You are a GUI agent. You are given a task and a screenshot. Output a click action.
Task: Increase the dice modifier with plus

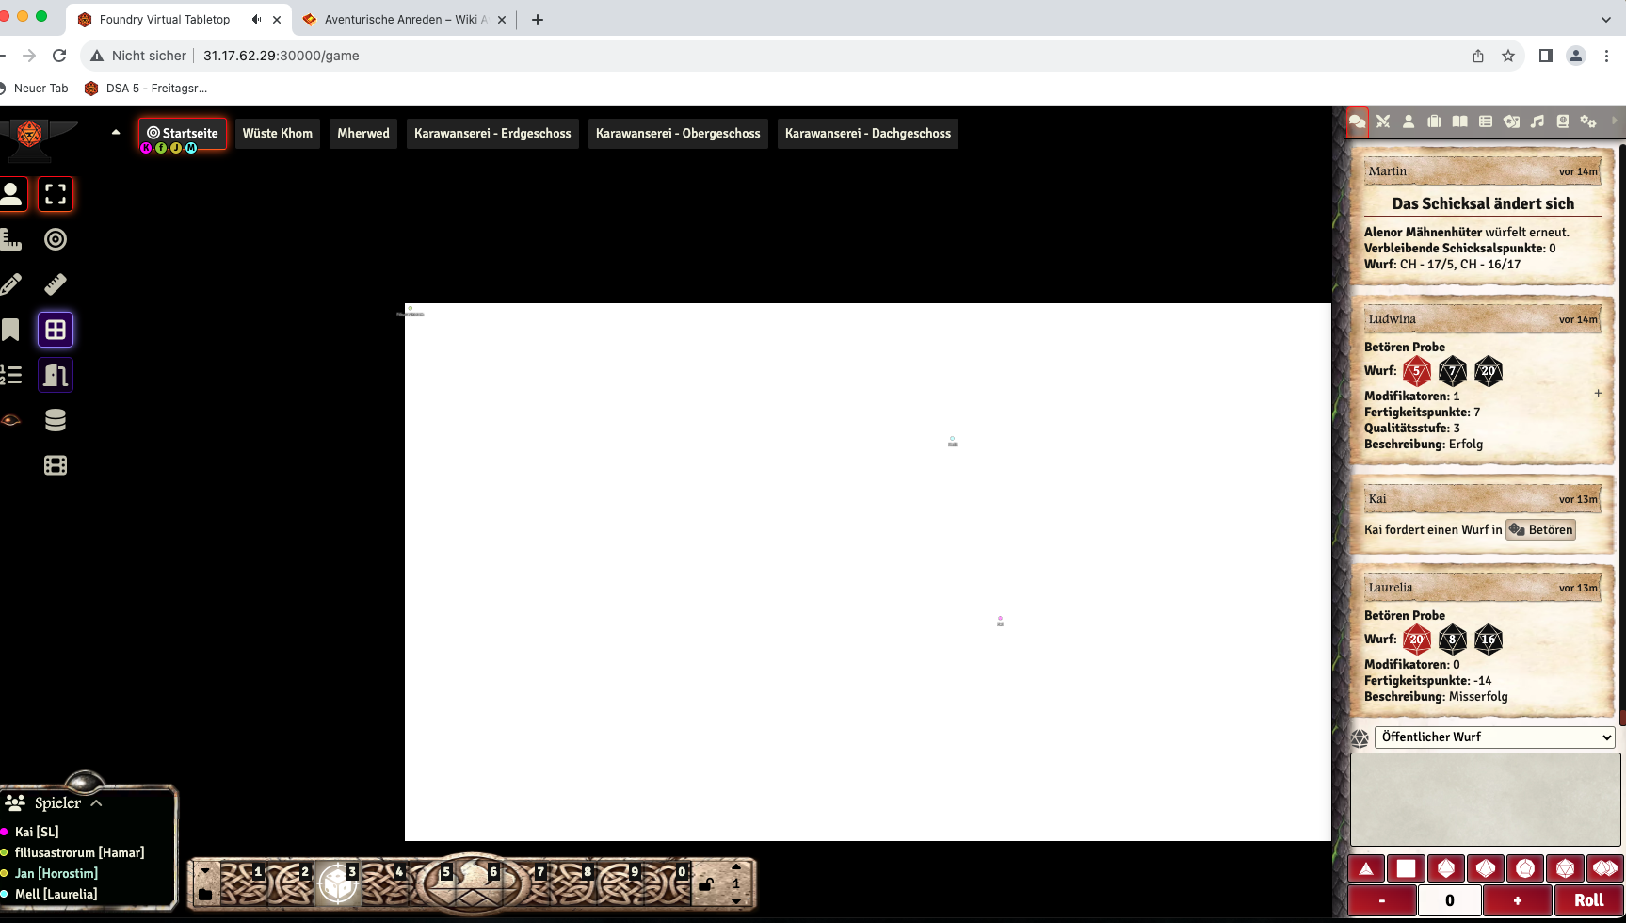[x=1516, y=900]
